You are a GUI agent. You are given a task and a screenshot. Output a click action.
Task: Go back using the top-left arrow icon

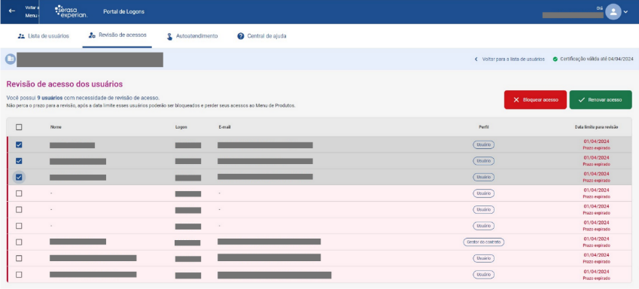(x=12, y=11)
